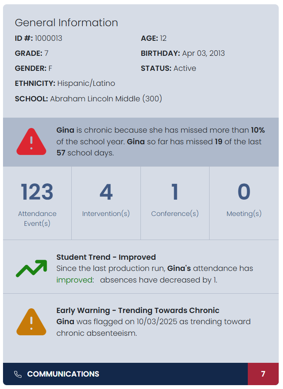Click the General Information section title

click(x=67, y=23)
